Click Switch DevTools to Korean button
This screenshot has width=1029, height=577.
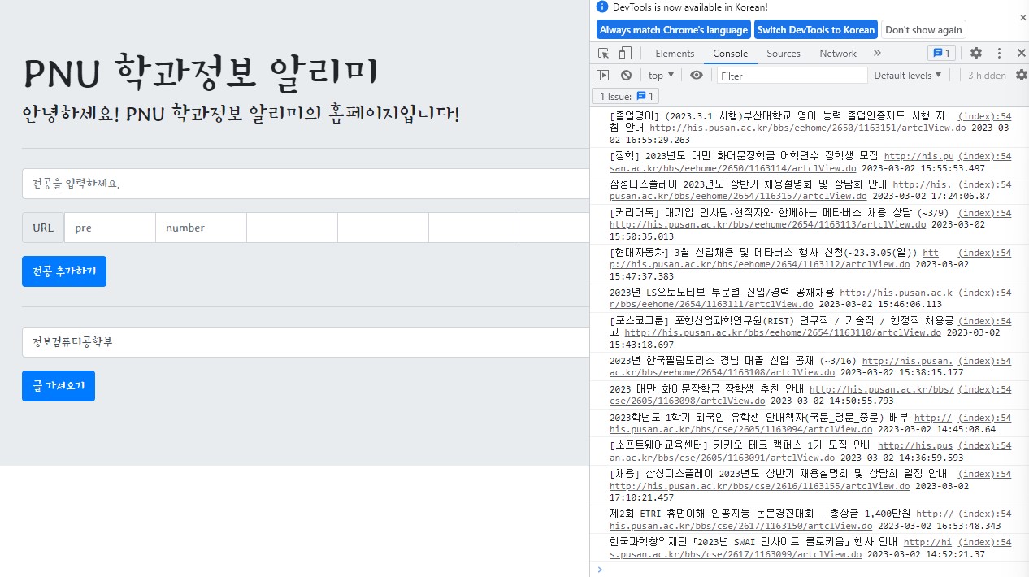[816, 30]
